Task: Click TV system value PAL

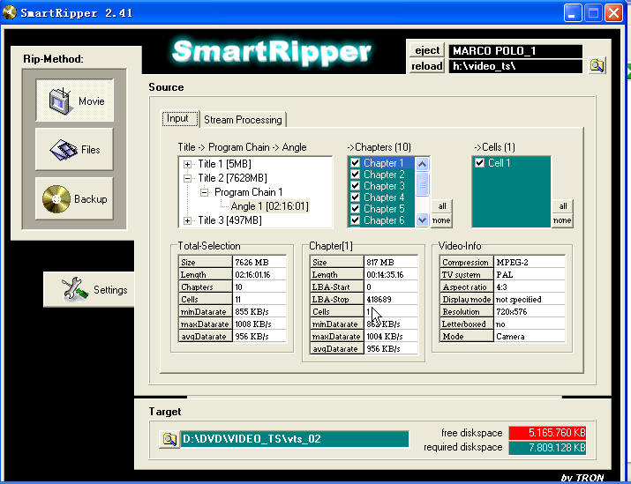Action: tap(530, 274)
